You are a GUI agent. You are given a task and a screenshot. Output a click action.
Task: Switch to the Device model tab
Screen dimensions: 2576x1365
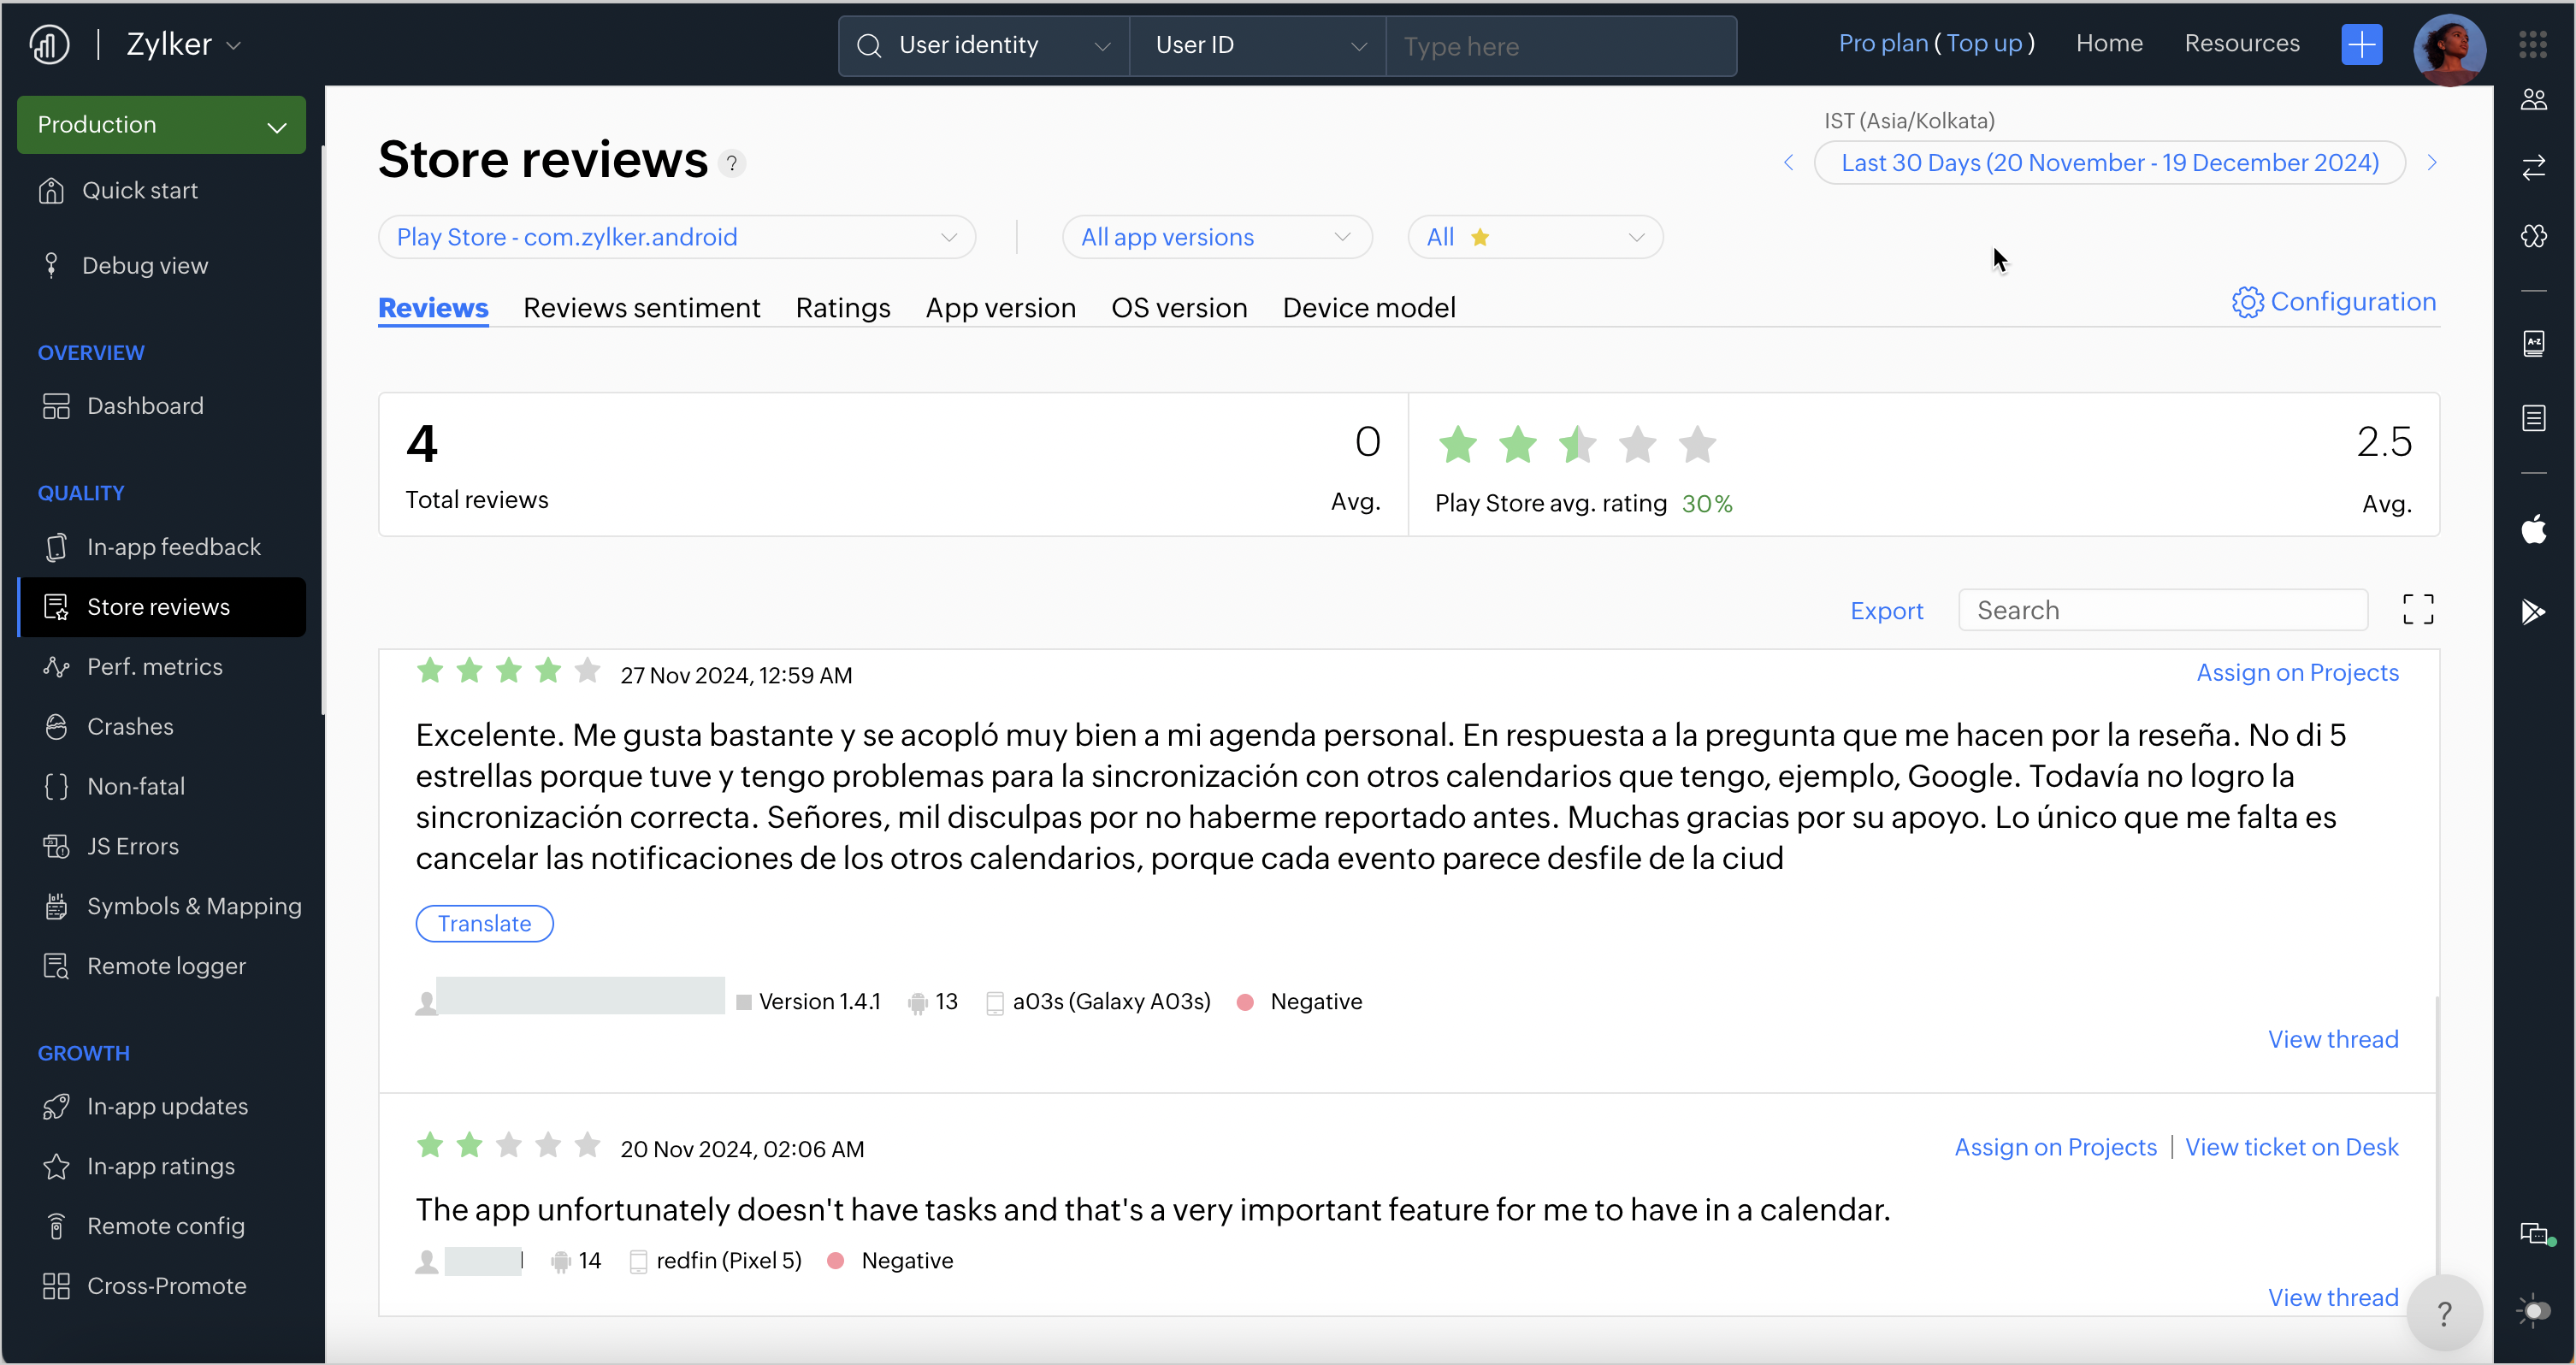click(x=1368, y=308)
